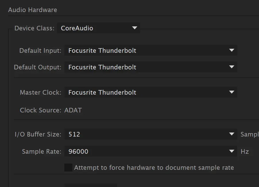This screenshot has height=187, width=259.
Task: Click the arrow beside CoreAudio
Action: pos(135,28)
